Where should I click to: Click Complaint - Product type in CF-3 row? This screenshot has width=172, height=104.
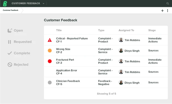click(x=105, y=61)
